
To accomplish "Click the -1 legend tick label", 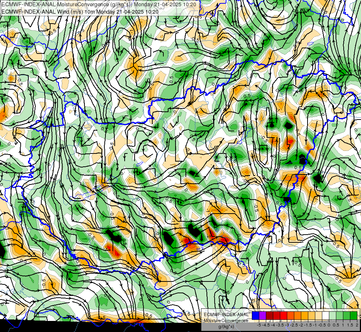I will [315, 325].
